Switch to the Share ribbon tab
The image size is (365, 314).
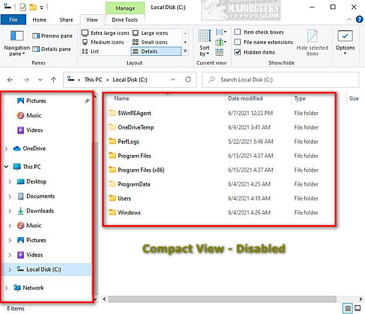tap(66, 20)
